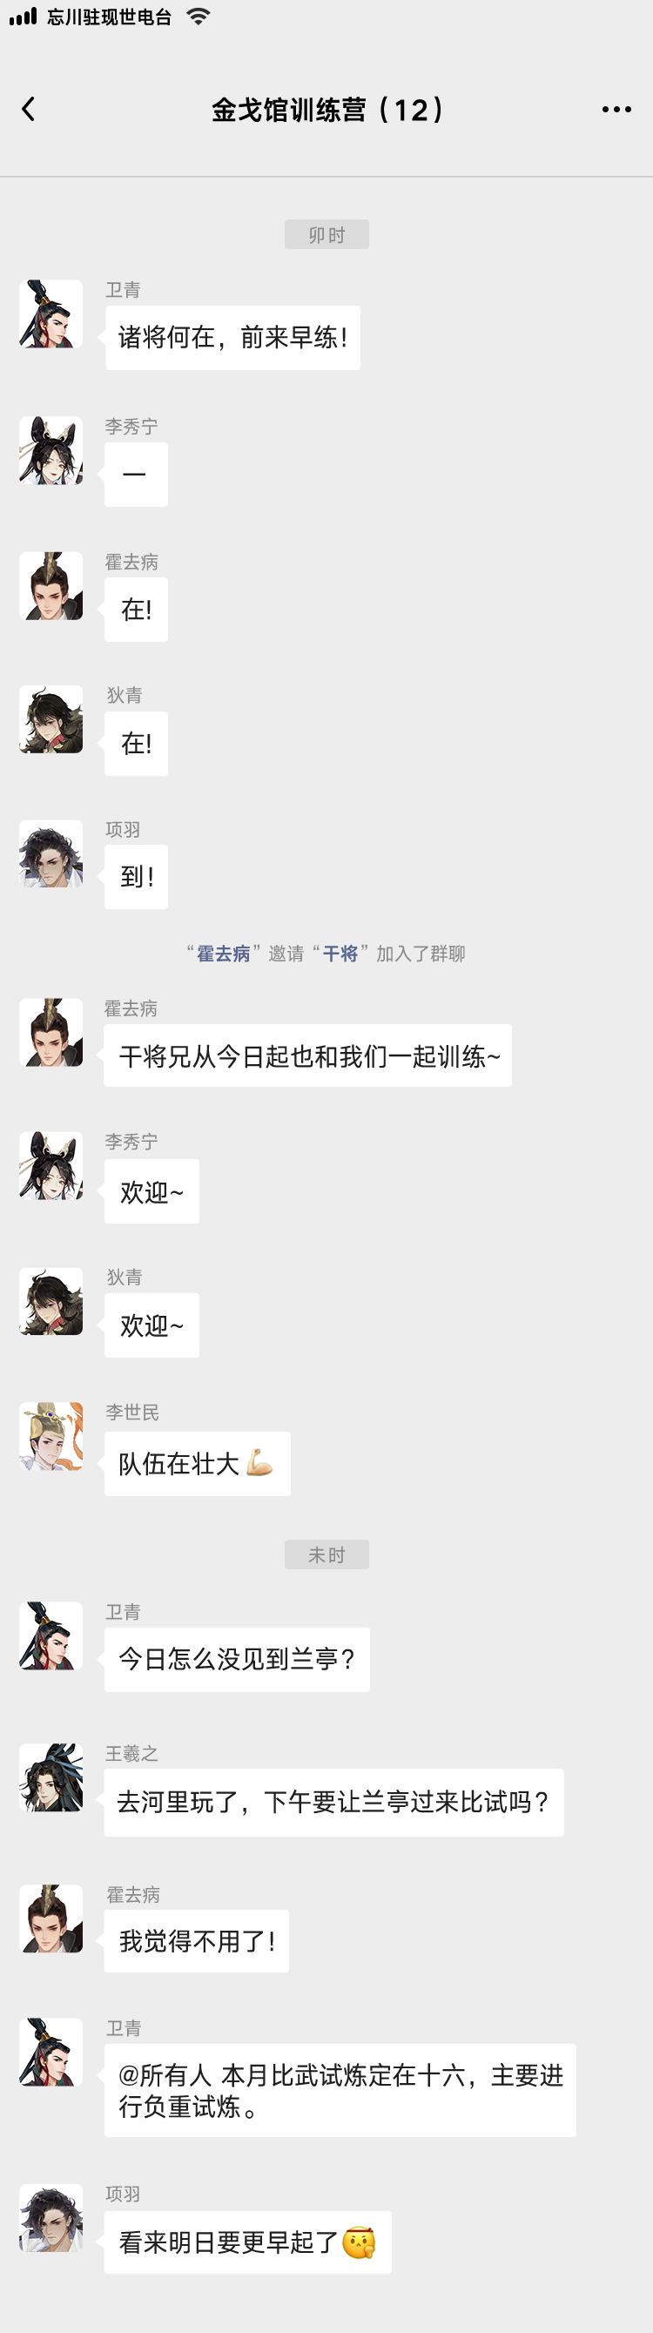Screen dimensions: 653x2333
Task: Open the 霍去病 link in the invite notice
Action: point(224,954)
